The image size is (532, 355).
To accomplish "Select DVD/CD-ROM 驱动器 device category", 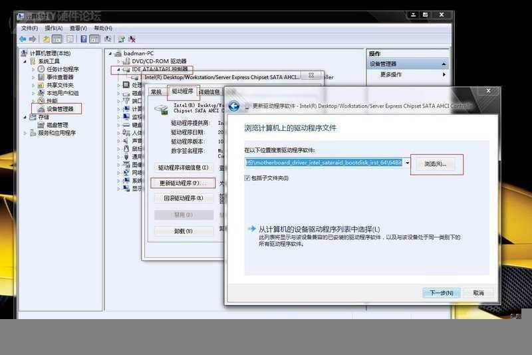I will click(159, 61).
